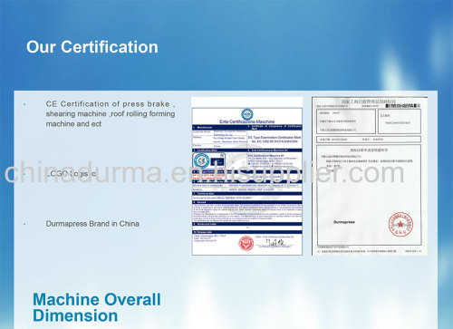Click the blue round logo atop CE certificate
The width and height of the screenshot is (453, 329).
click(x=247, y=114)
